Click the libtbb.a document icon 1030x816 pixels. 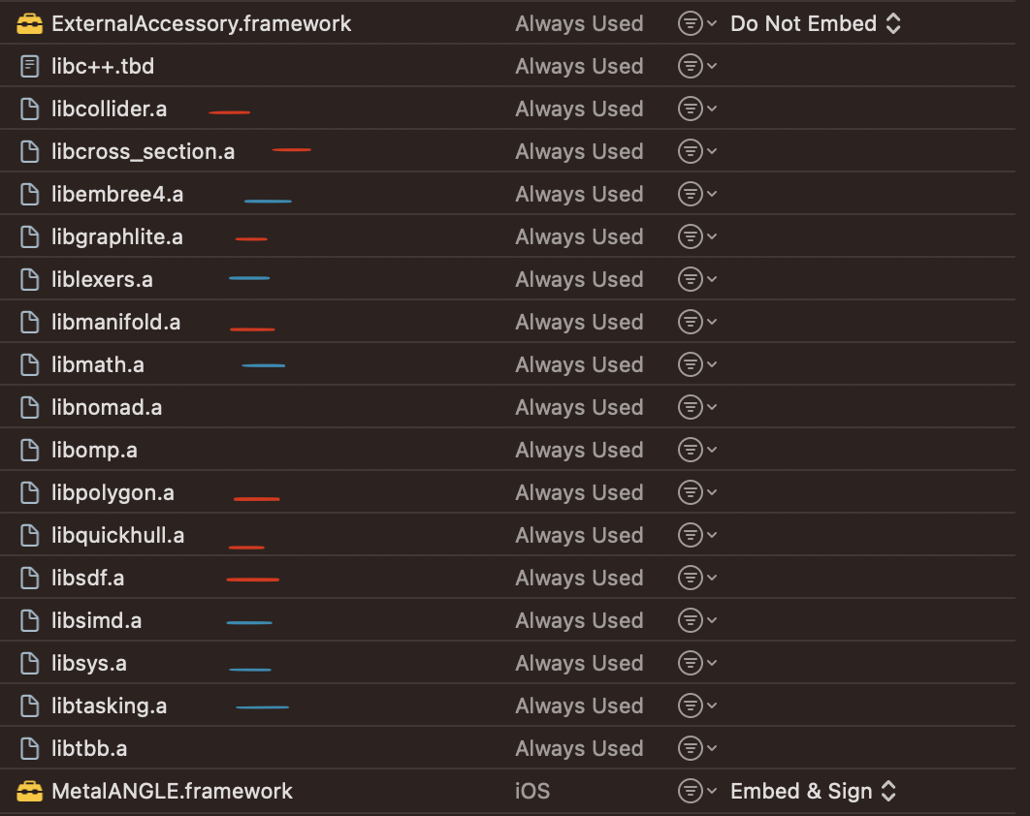pos(28,747)
